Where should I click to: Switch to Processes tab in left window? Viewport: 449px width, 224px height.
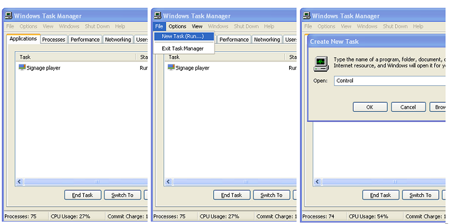(53, 40)
